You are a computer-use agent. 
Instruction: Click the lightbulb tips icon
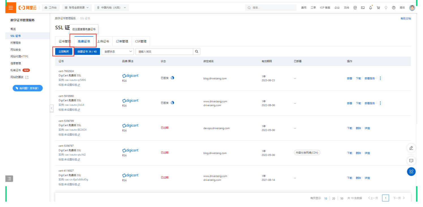click(x=386, y=8)
